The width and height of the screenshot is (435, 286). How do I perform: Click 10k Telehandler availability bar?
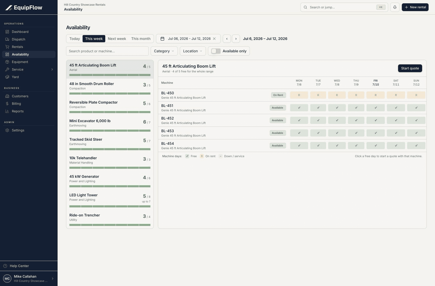(110, 168)
